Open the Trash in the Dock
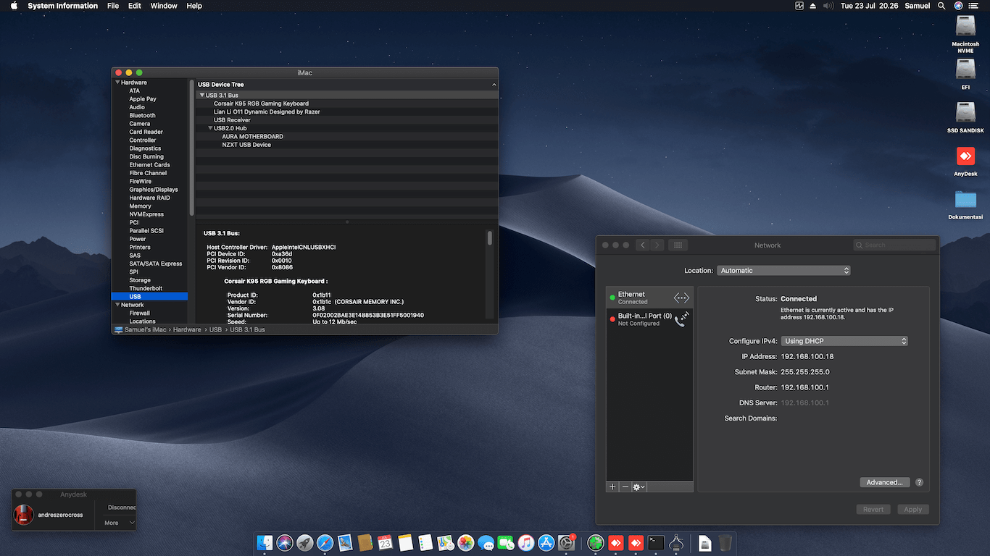990x556 pixels. tap(725, 542)
